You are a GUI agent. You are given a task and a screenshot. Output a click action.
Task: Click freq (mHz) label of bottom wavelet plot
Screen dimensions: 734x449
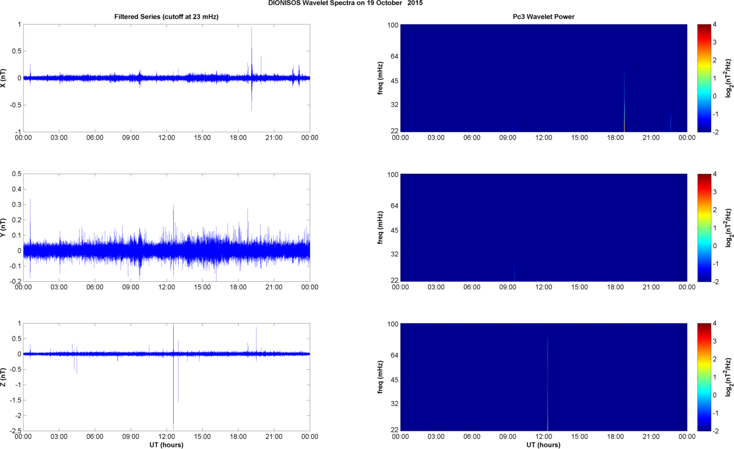click(380, 376)
